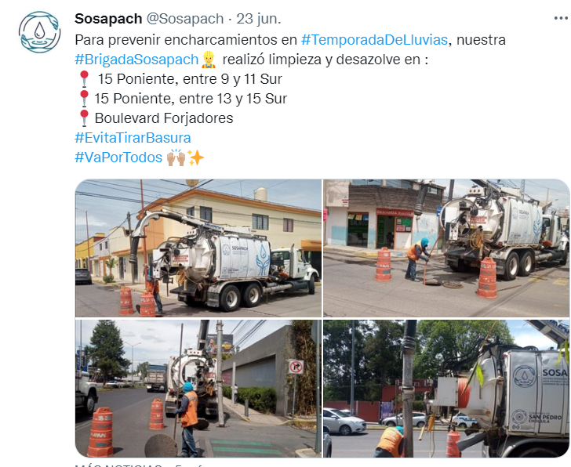
Task: Click the sparkles emoji after #VaPorTodos
Action: click(195, 157)
